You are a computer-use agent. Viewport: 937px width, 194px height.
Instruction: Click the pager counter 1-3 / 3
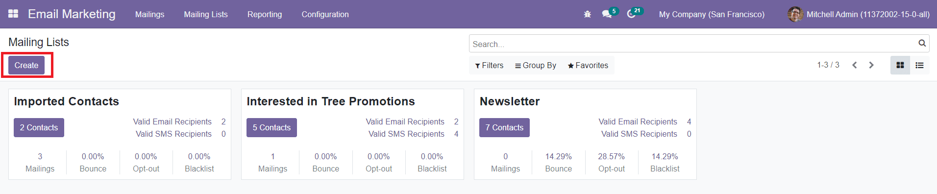pyautogui.click(x=828, y=65)
